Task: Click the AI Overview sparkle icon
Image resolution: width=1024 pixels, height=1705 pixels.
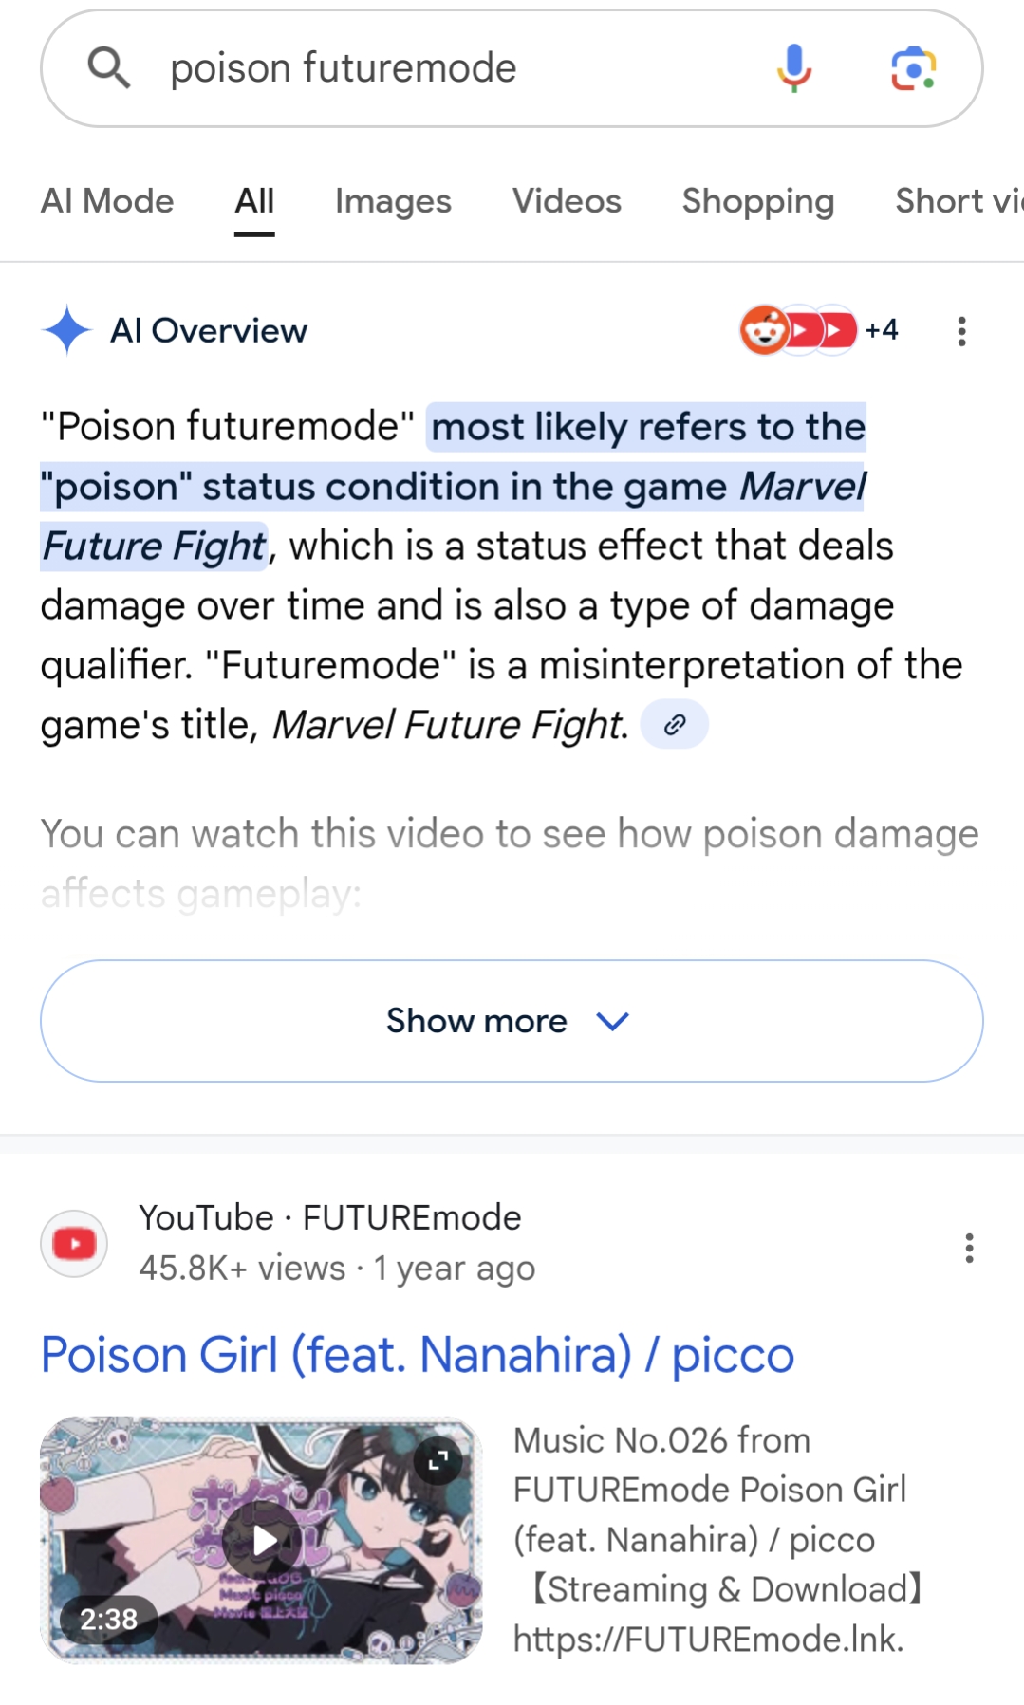Action: pyautogui.click(x=66, y=330)
